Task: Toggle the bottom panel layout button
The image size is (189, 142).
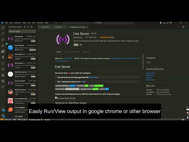Action: (x=164, y=22)
